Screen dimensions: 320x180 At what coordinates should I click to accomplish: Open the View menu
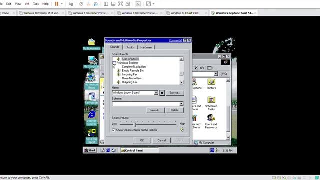(x=18, y=4)
